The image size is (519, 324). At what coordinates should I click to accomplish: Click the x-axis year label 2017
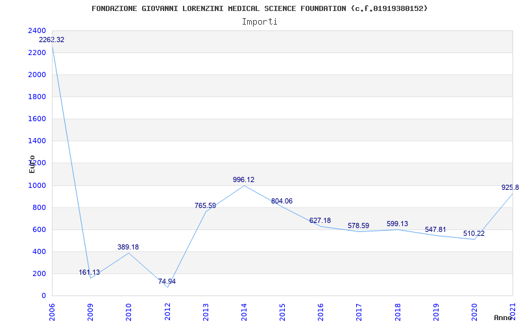pos(359,312)
